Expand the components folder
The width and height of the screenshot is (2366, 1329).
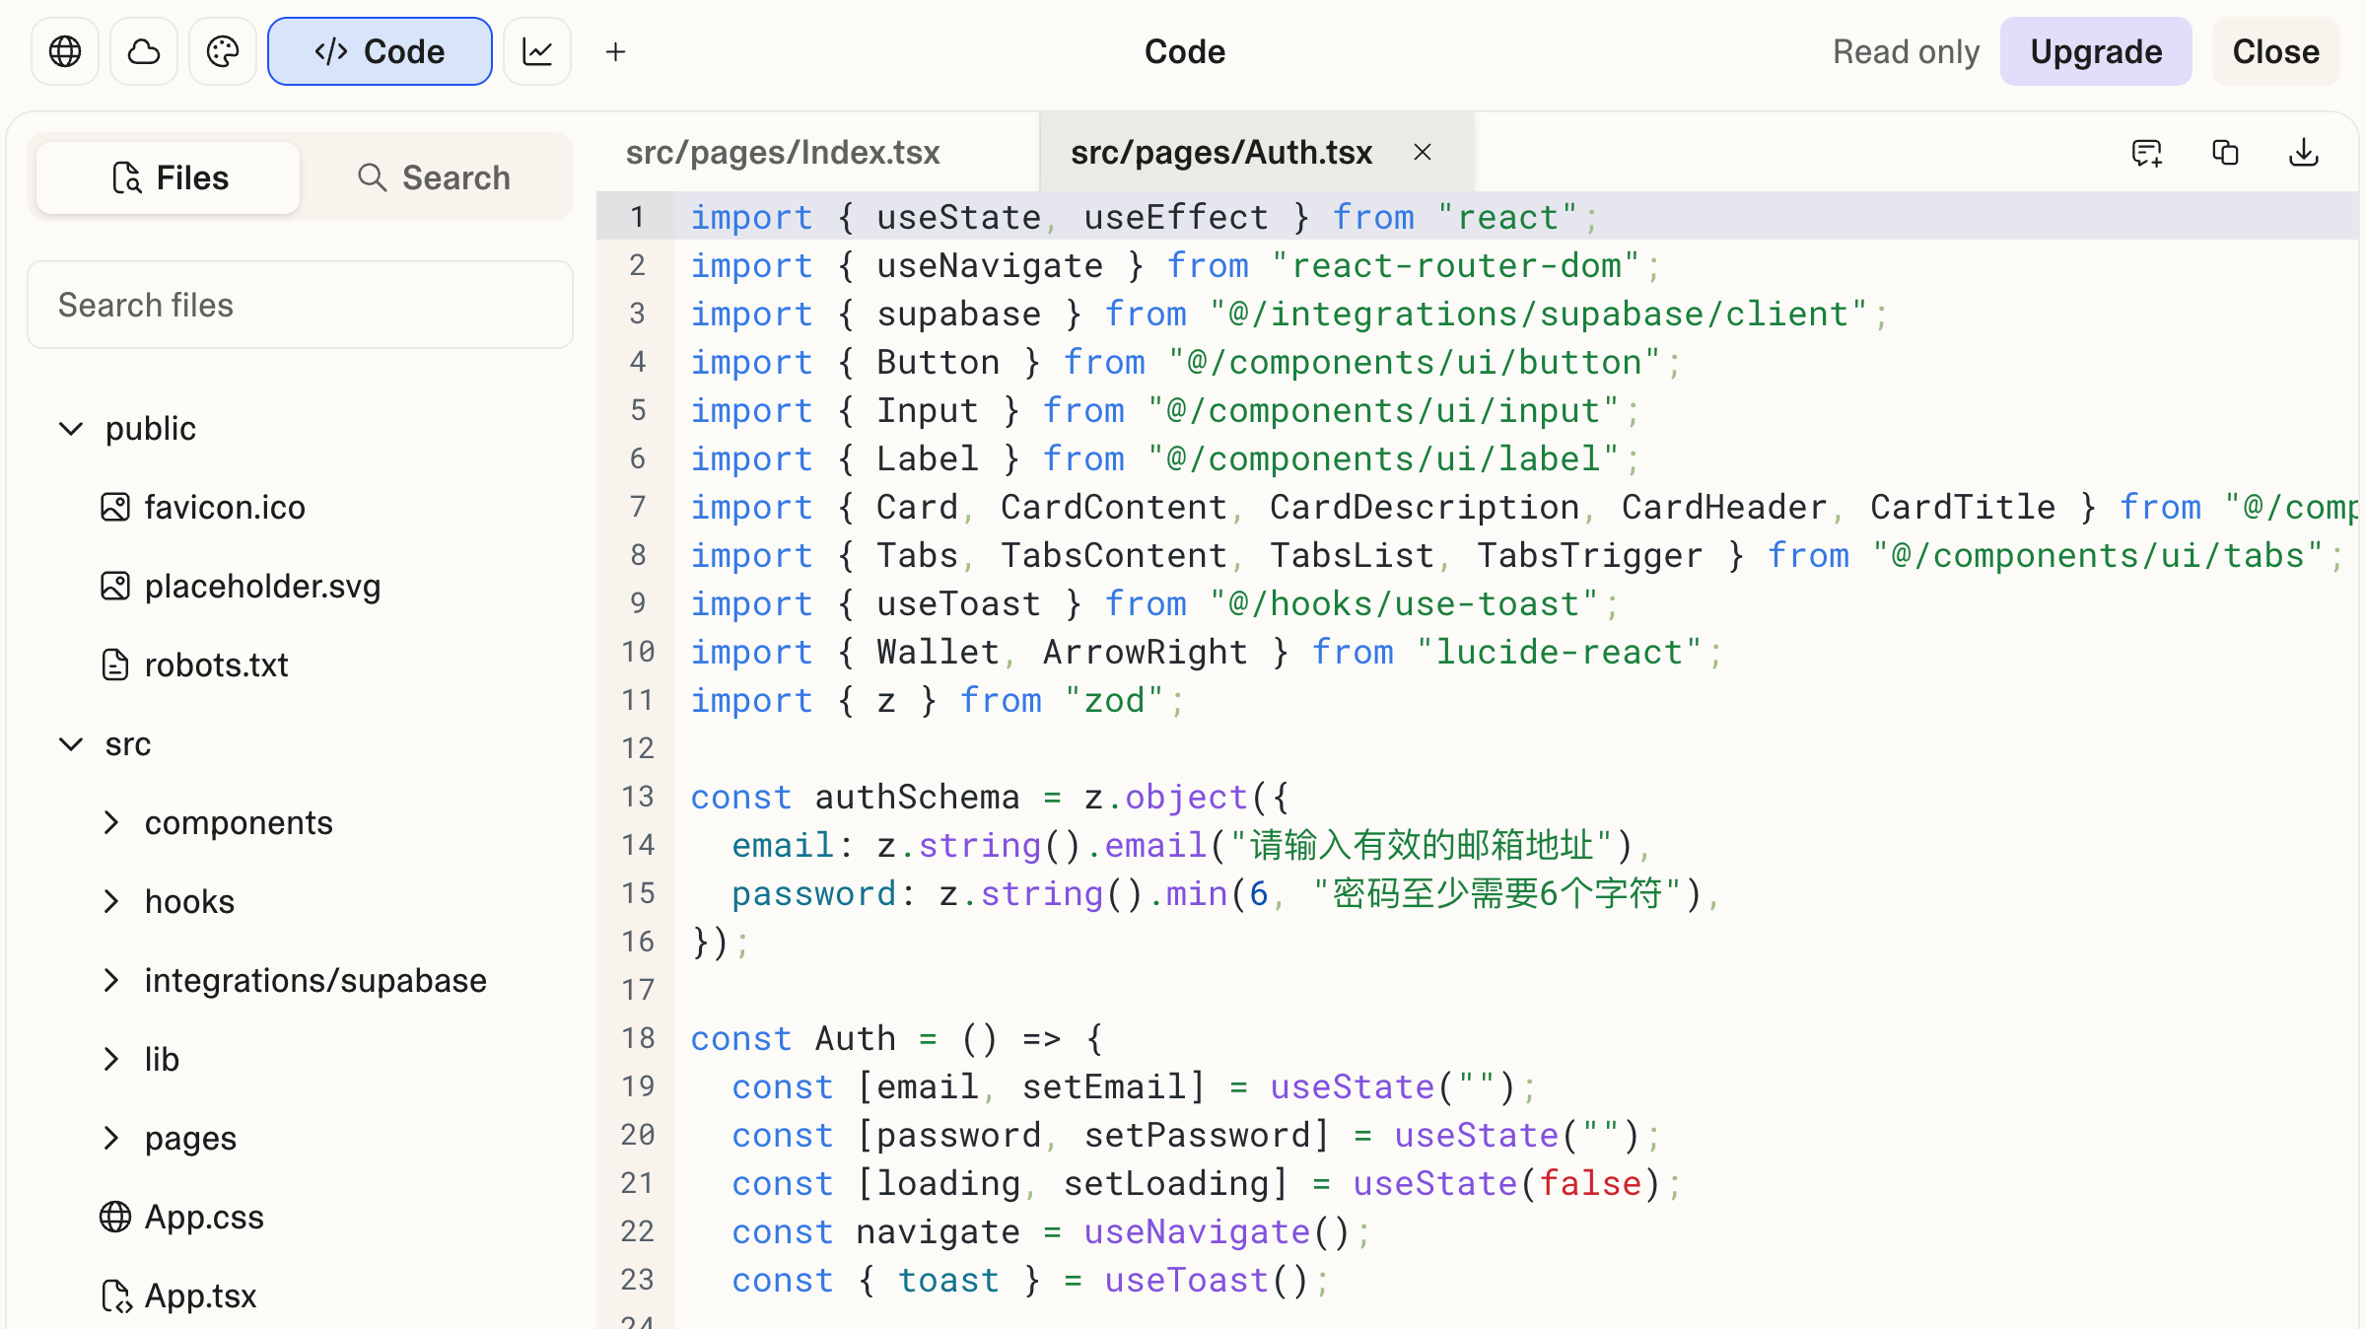pyautogui.click(x=111, y=823)
